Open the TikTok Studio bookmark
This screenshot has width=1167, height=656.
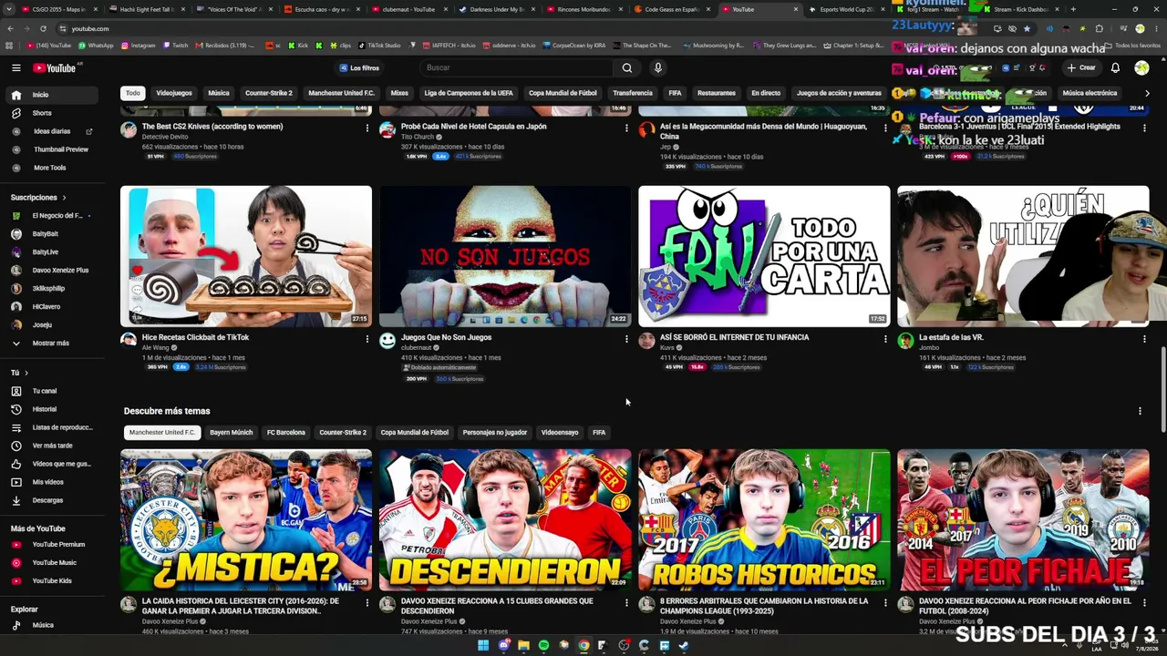click(x=379, y=46)
